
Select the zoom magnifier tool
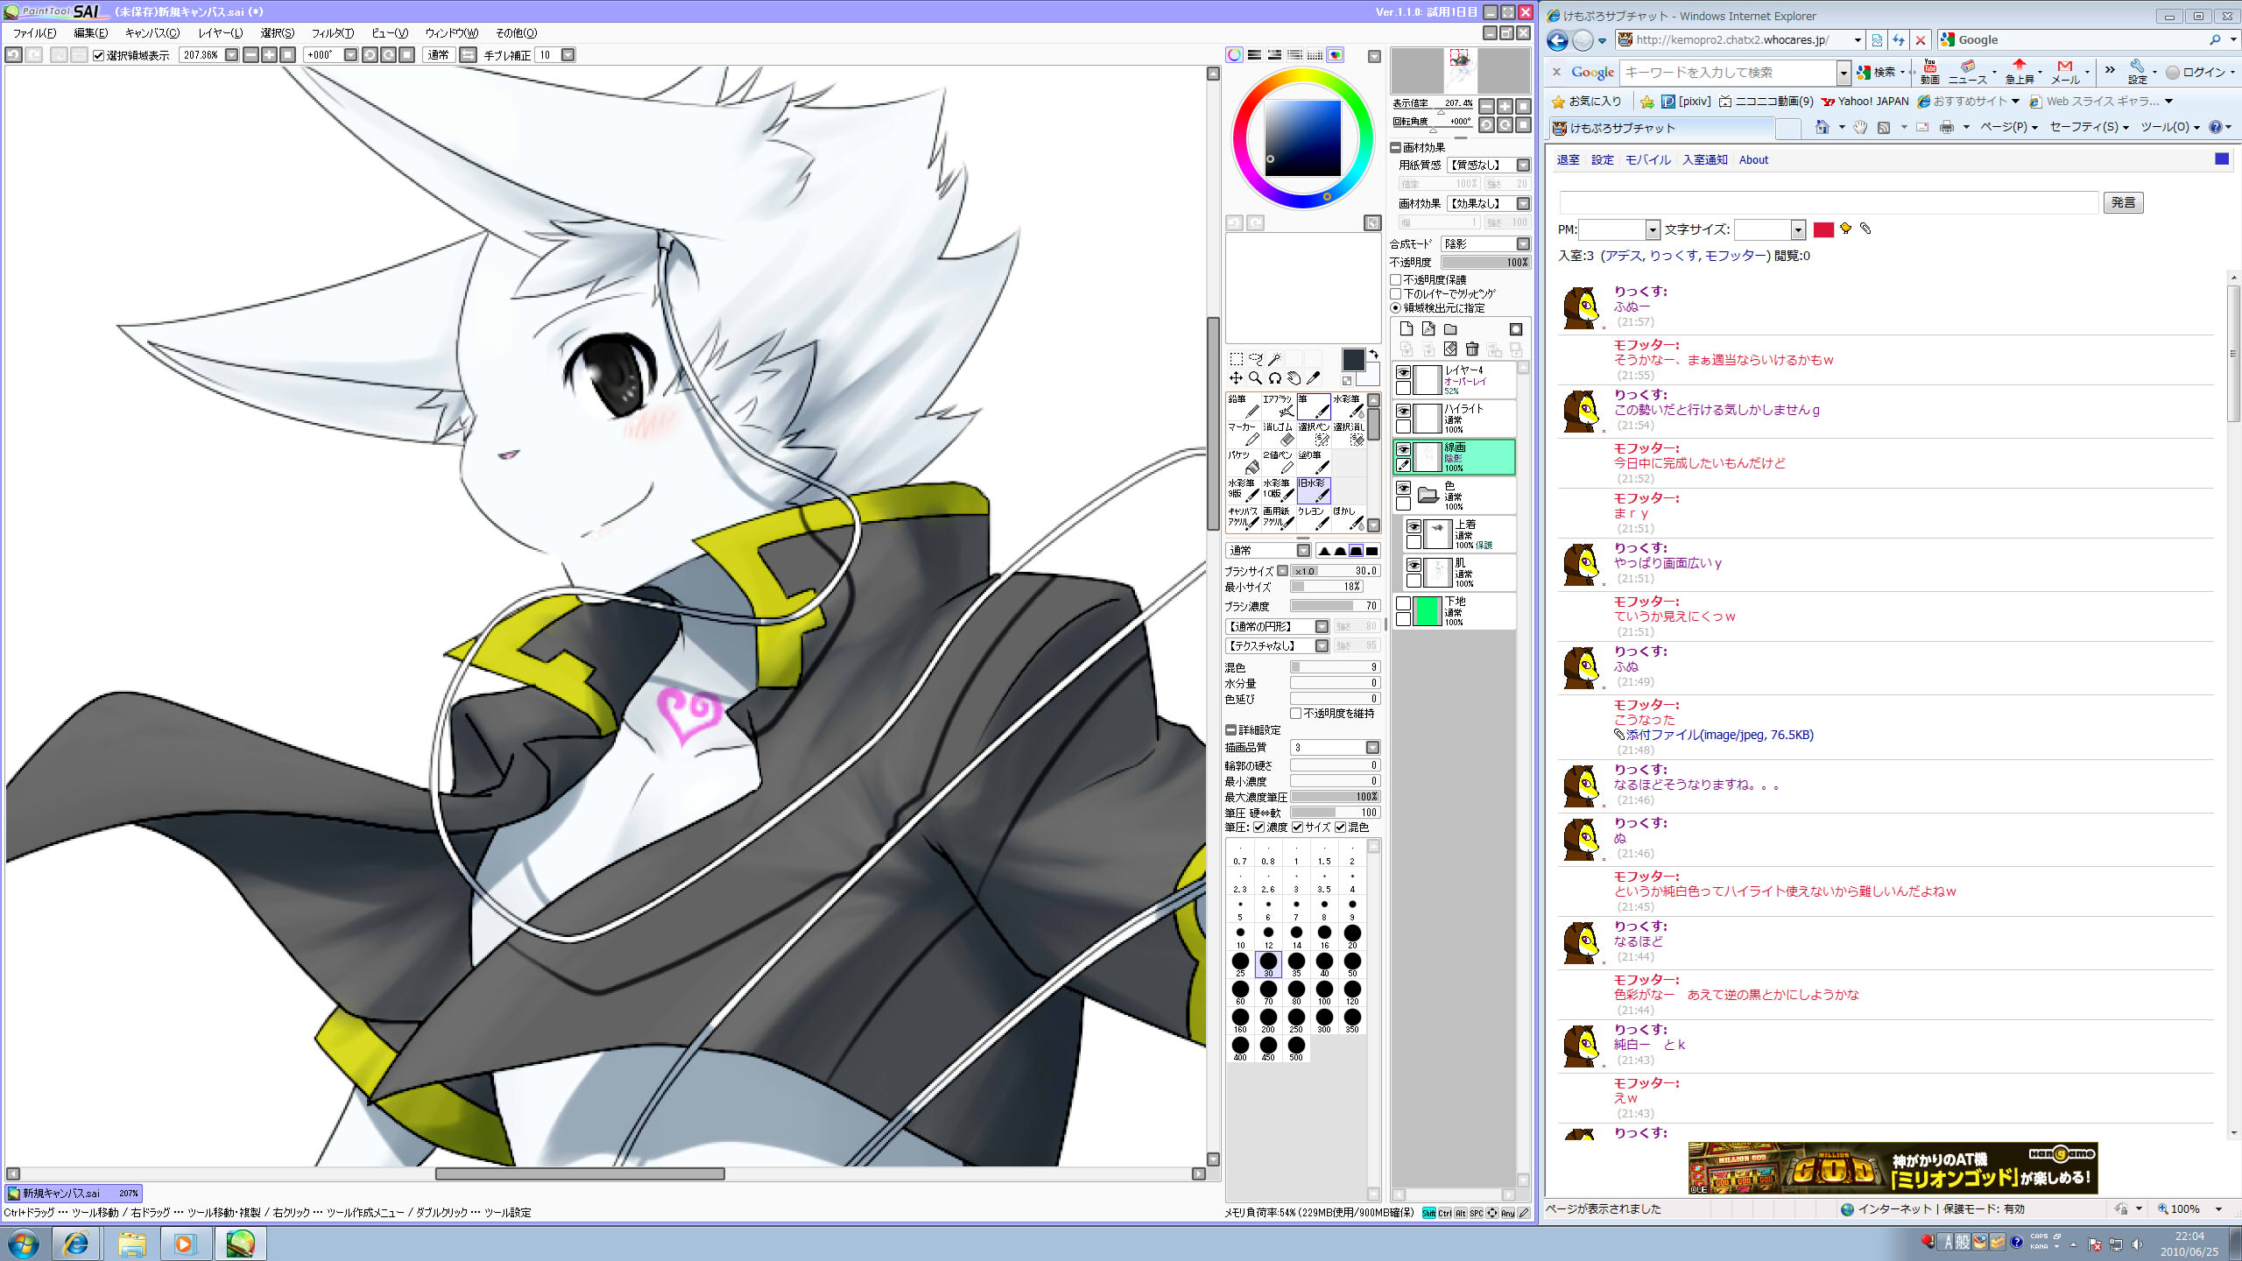1255,378
